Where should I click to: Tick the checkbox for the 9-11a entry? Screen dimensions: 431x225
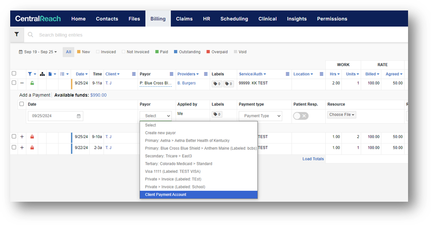point(14,83)
